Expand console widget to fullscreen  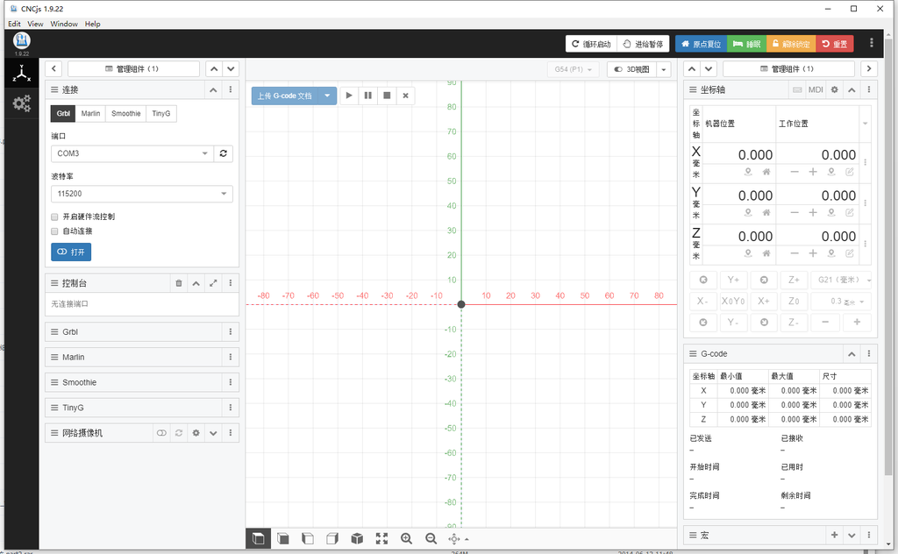pos(213,283)
